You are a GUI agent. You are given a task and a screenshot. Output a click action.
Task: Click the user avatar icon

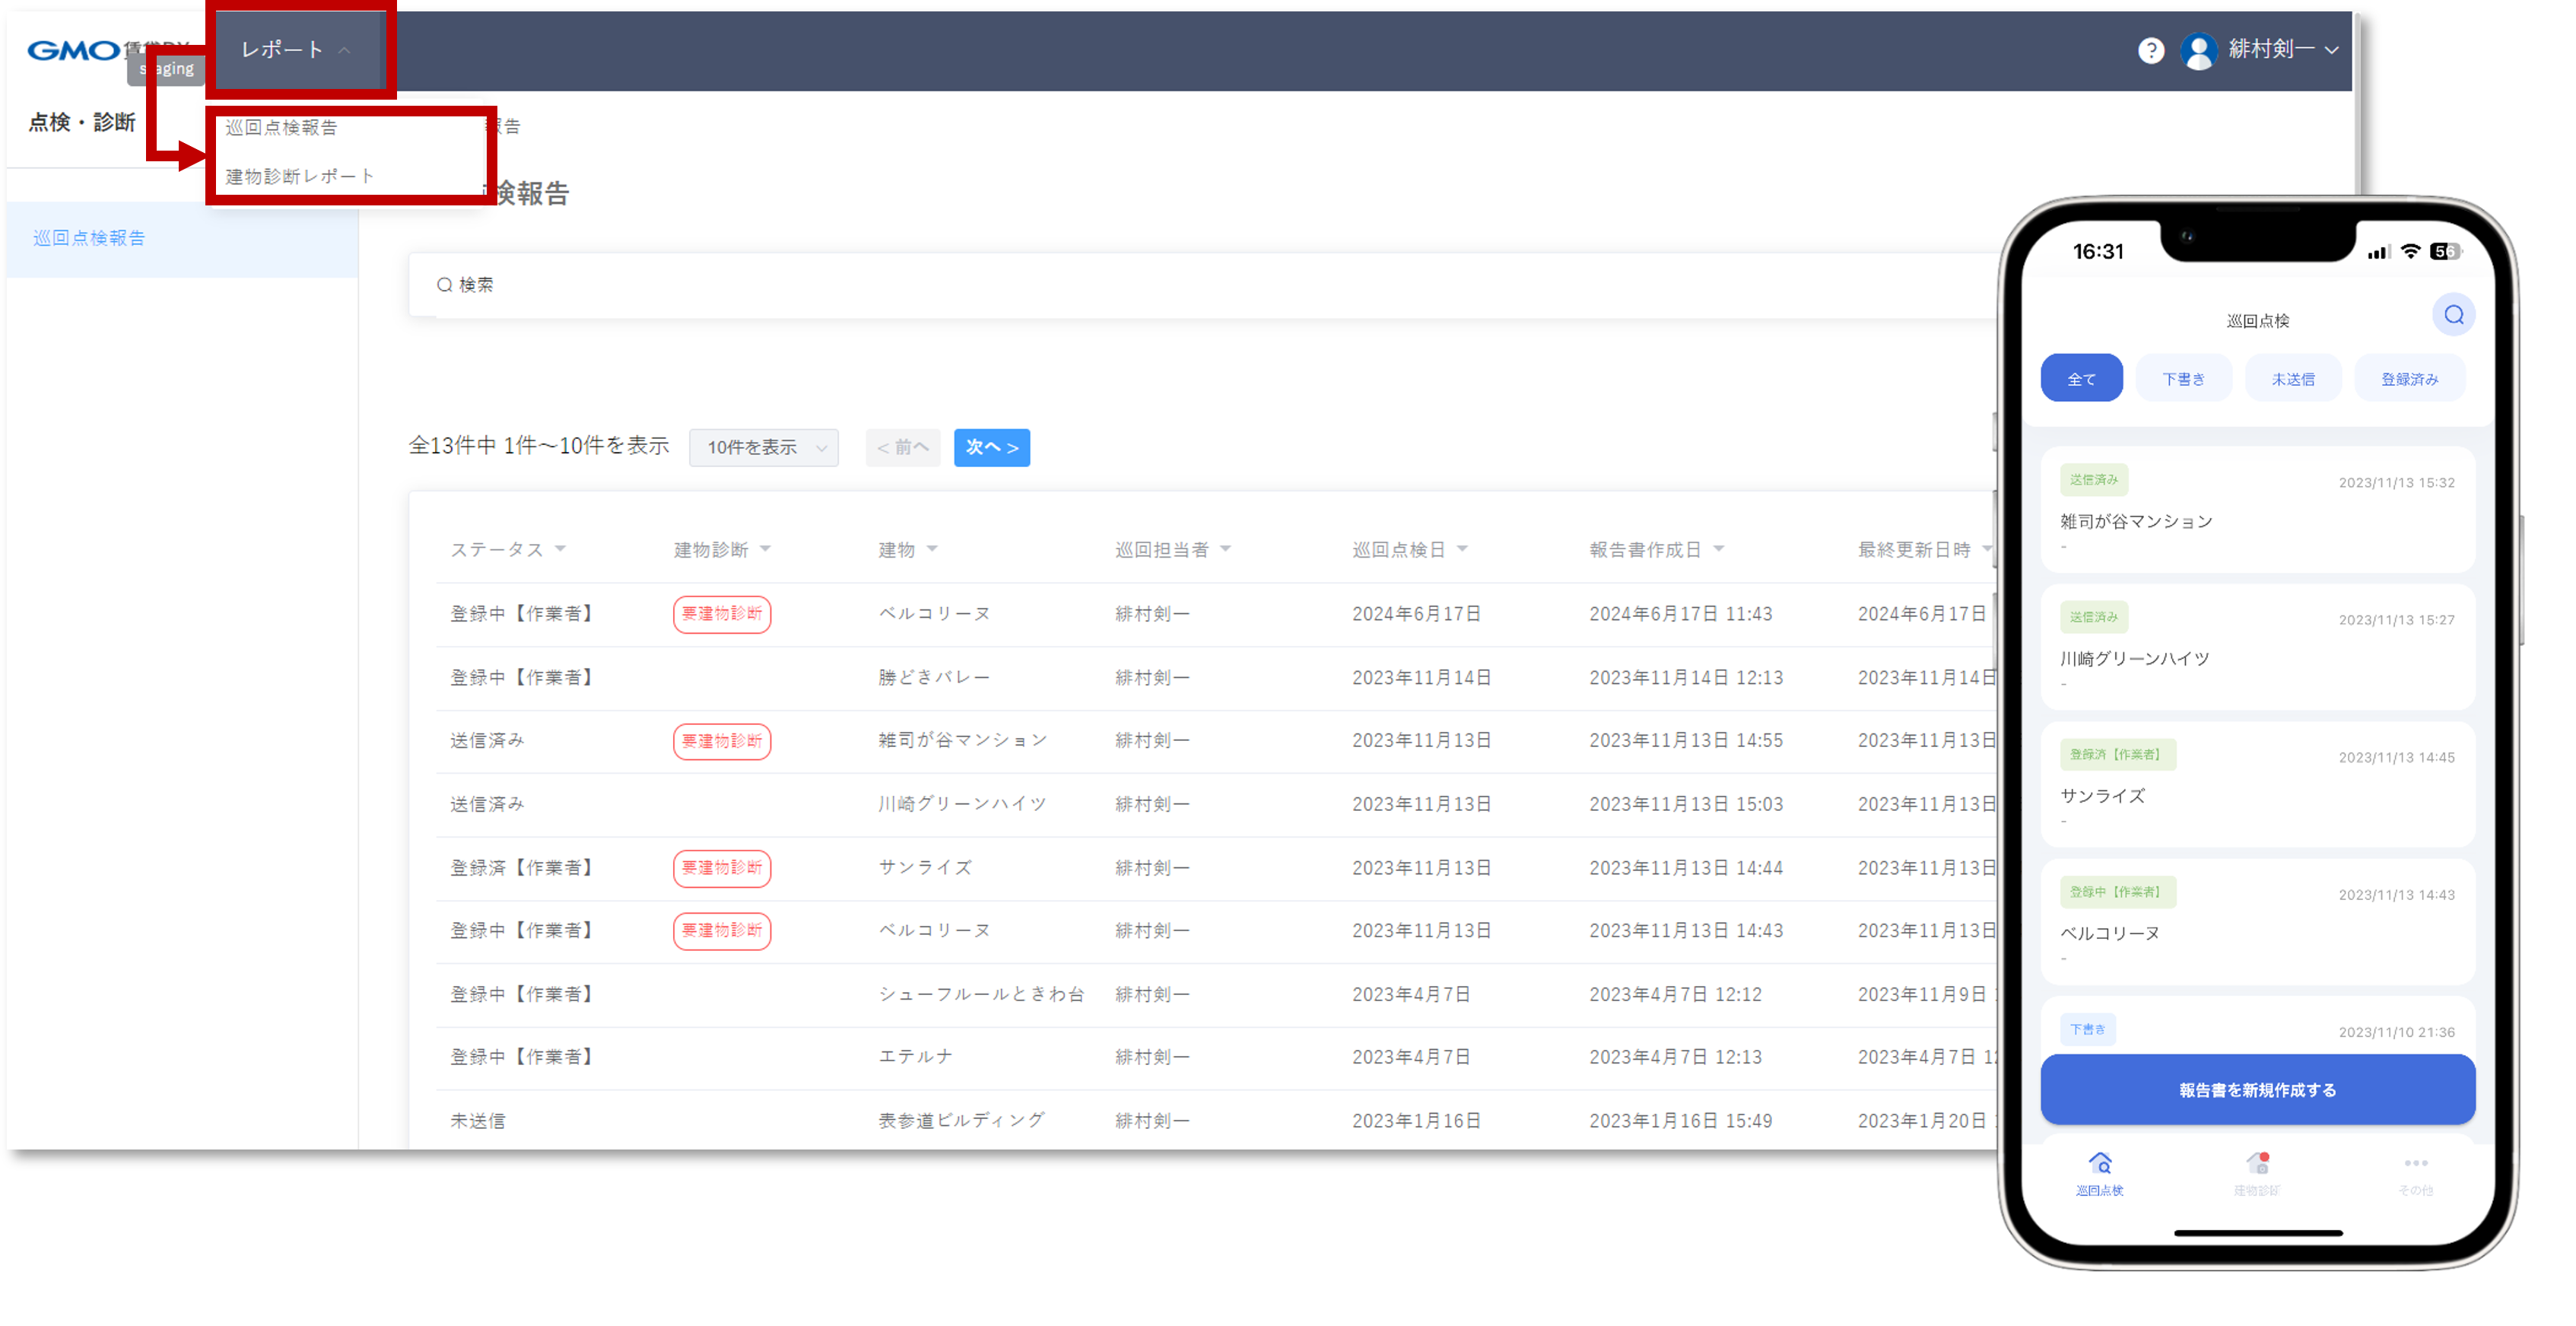(x=2199, y=50)
